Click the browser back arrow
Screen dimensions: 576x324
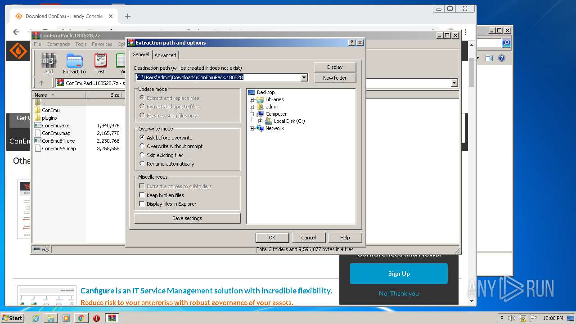16,32
